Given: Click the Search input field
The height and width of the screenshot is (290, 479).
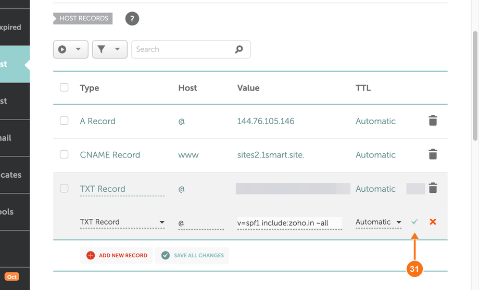Looking at the screenshot, I should click(x=191, y=49).
